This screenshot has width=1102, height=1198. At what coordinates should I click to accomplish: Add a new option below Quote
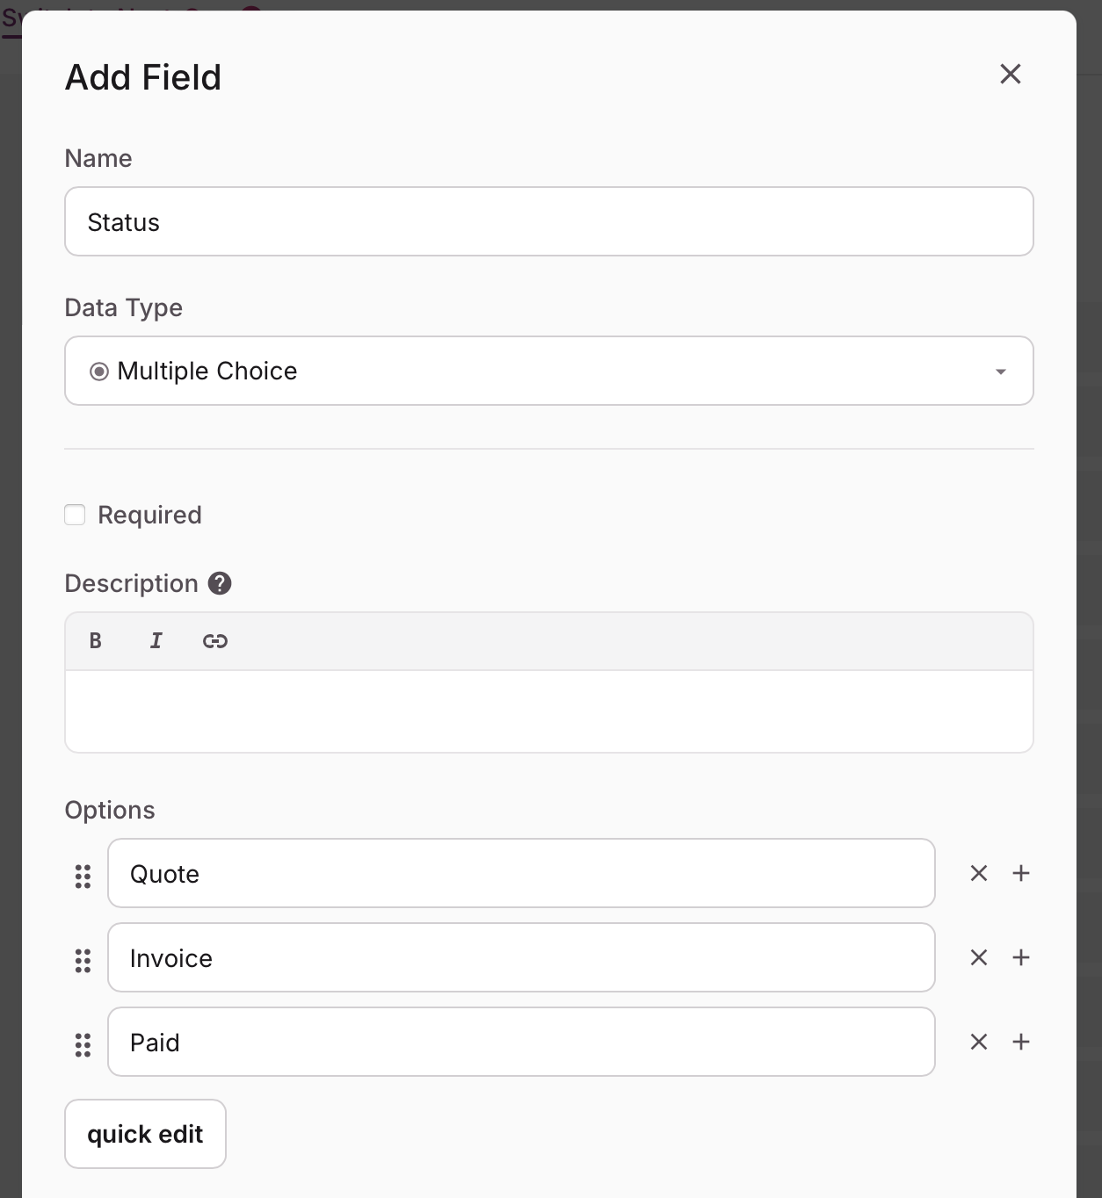pos(1021,873)
